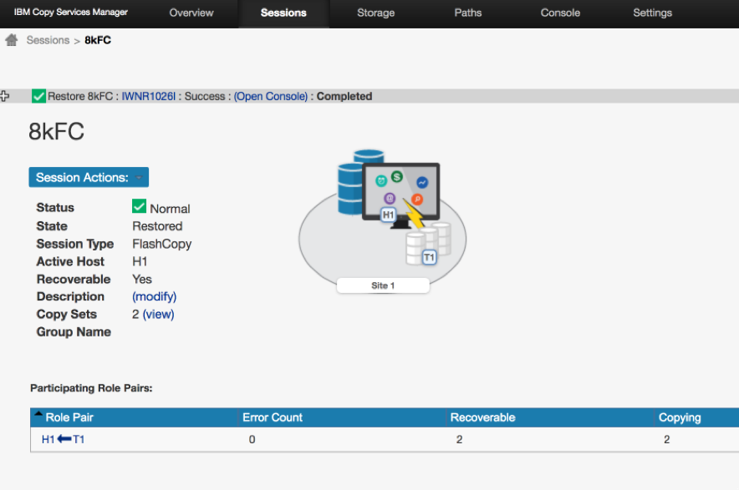Image resolution: width=739 pixels, height=490 pixels.
Task: Click the FlashCopy session type value
Action: (x=161, y=244)
